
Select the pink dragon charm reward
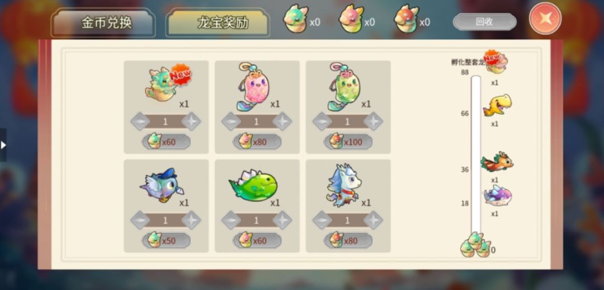pos(254,87)
